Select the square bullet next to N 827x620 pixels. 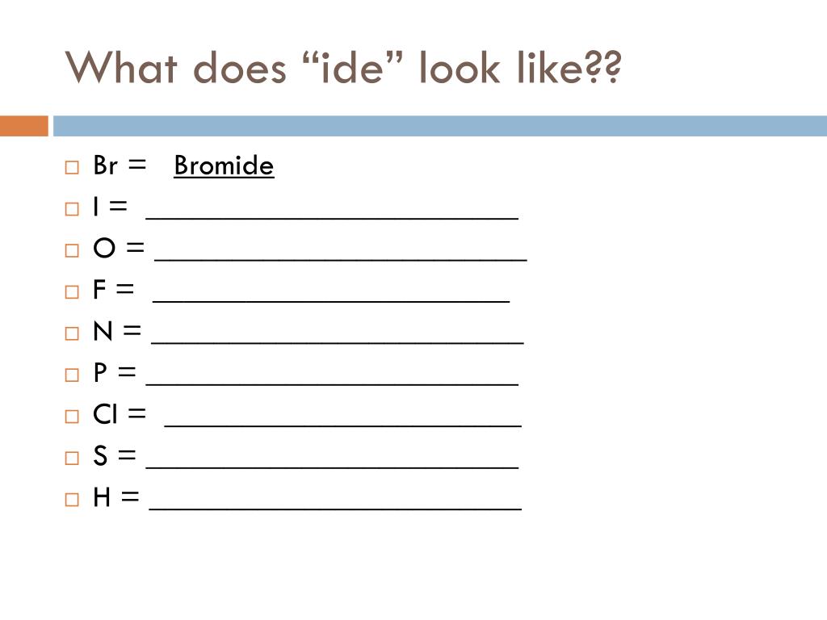click(x=72, y=333)
